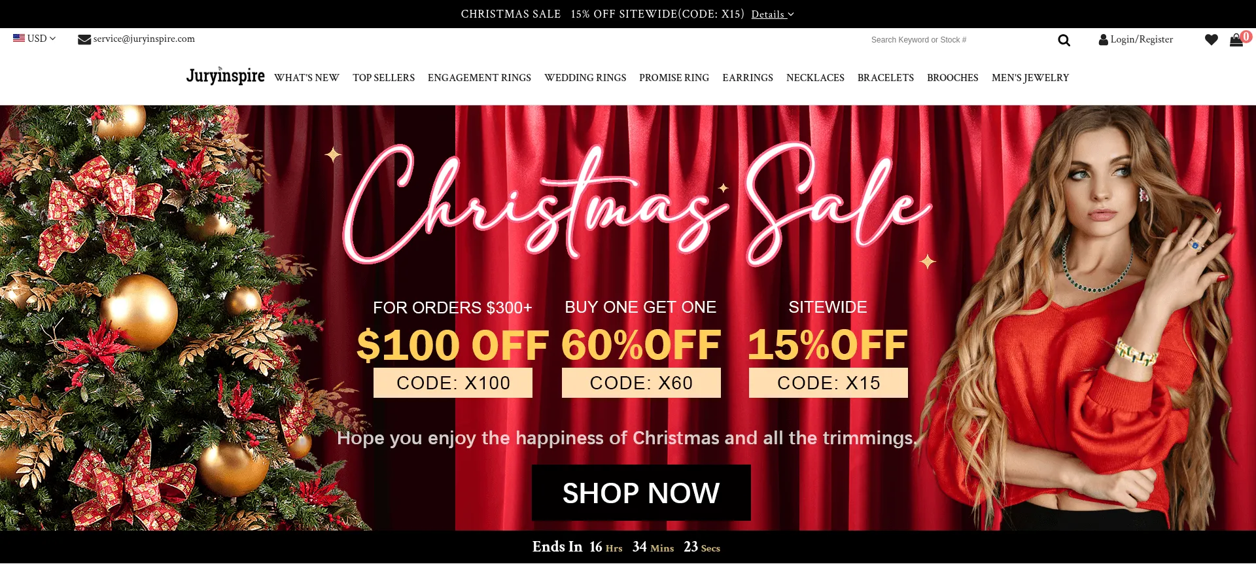1256x581 pixels.
Task: Open the Wedding Rings menu
Action: coord(585,78)
